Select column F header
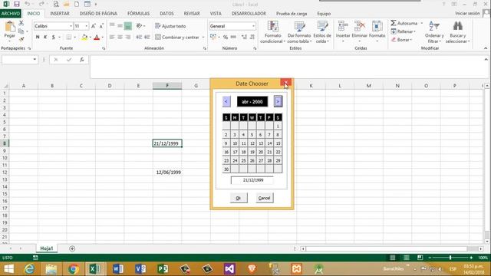 [x=167, y=85]
